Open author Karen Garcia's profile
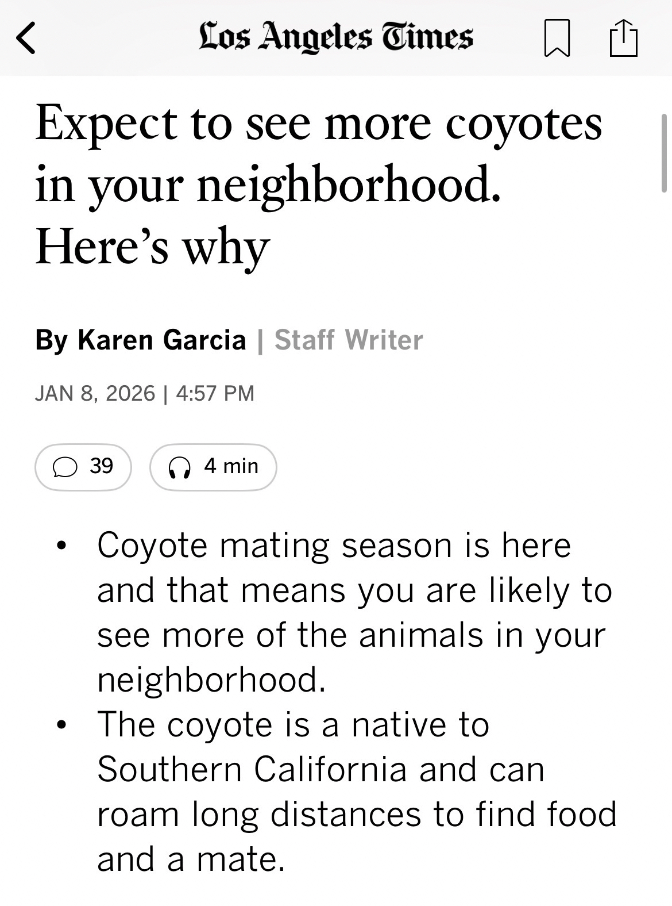This screenshot has height=906, width=672. click(x=162, y=340)
